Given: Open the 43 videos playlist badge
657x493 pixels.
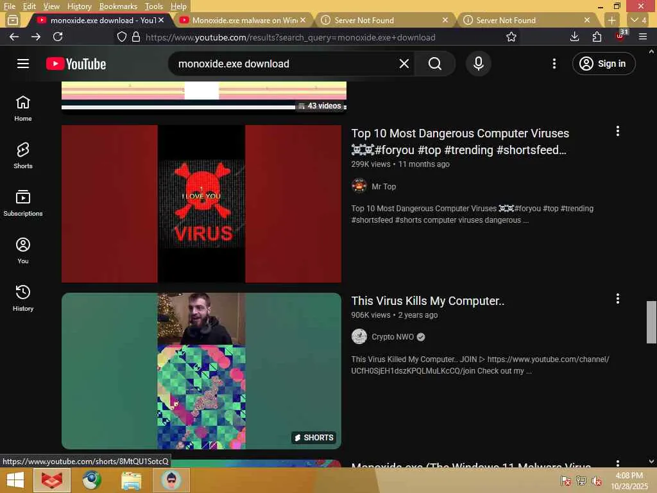Looking at the screenshot, I should (320, 106).
